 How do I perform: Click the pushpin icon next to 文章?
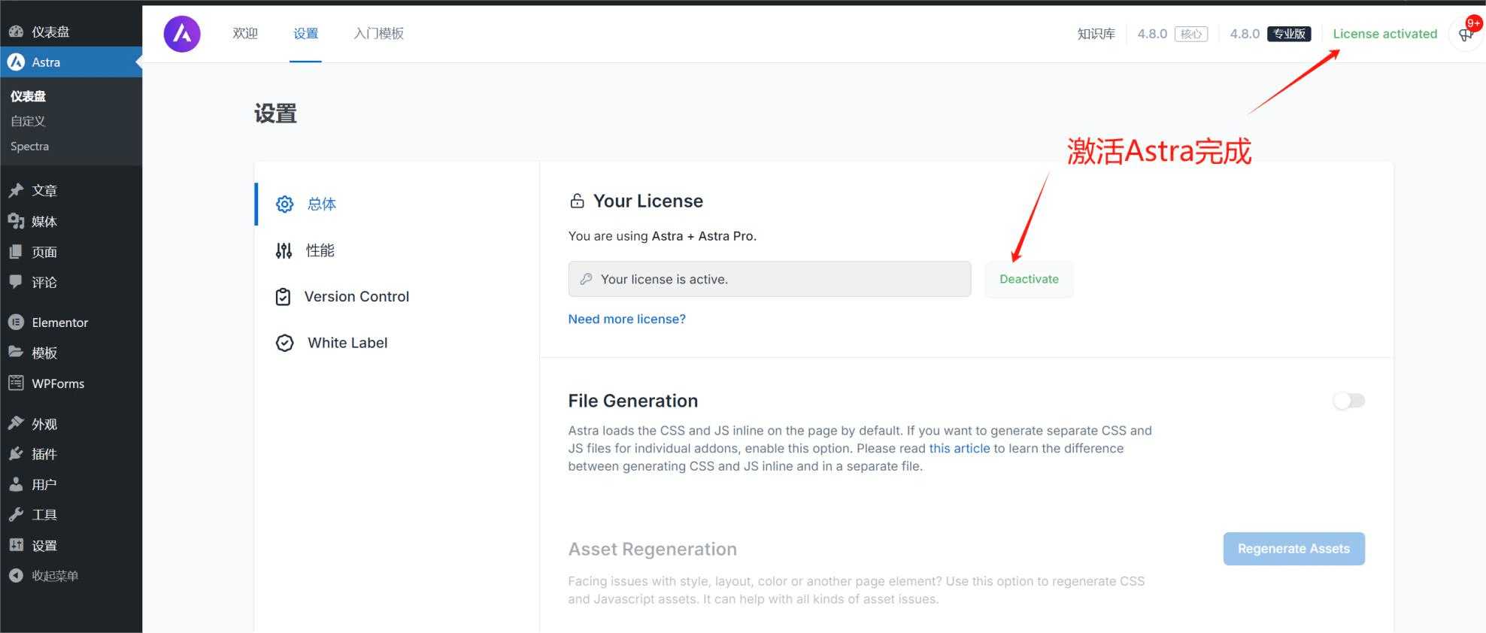(16, 190)
